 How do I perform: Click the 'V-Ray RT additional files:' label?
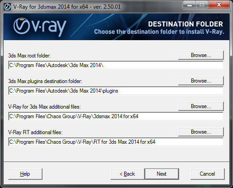click(x=35, y=132)
